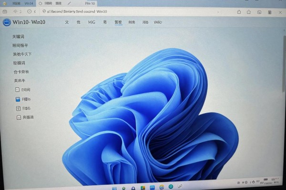Click the square icon in the first sidebar sub-item
Screen dimensions: 286x190
(x=17, y=89)
